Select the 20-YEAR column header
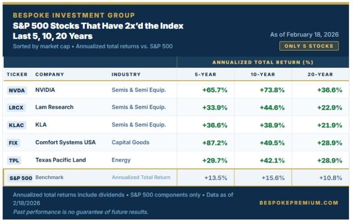Image resolution: width=353 pixels, height=224 pixels. [320, 75]
